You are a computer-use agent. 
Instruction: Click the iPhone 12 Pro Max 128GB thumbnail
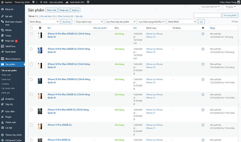(40, 66)
